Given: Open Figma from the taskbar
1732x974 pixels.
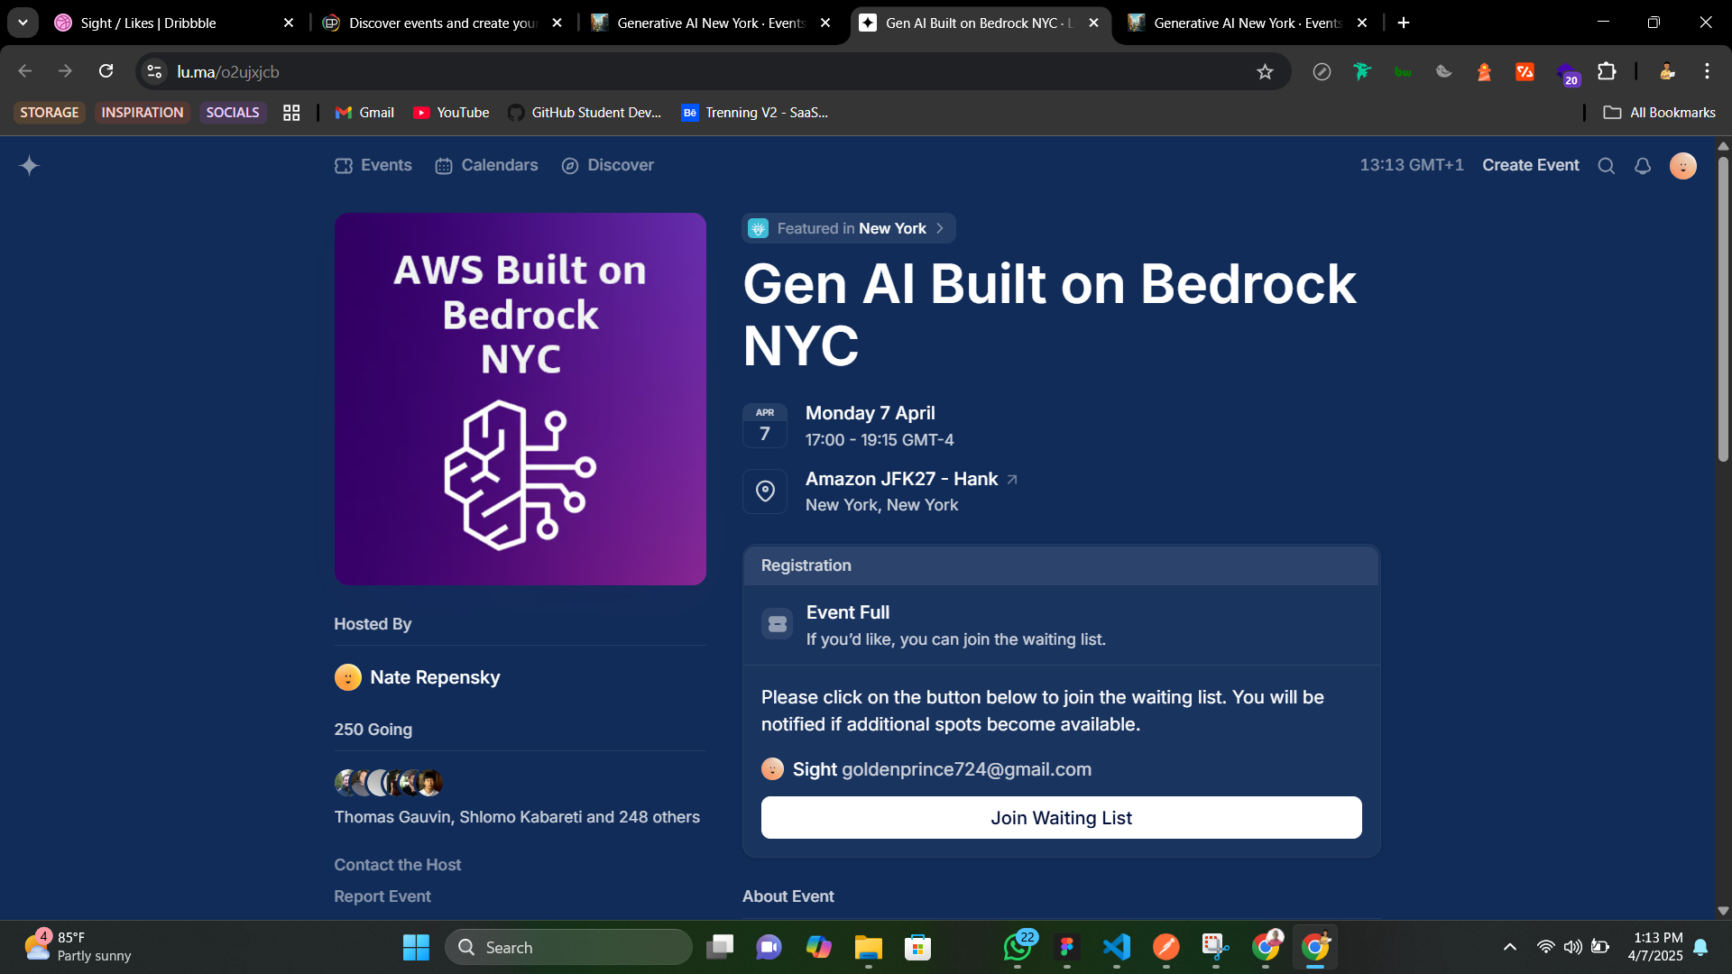Looking at the screenshot, I should pyautogui.click(x=1067, y=947).
